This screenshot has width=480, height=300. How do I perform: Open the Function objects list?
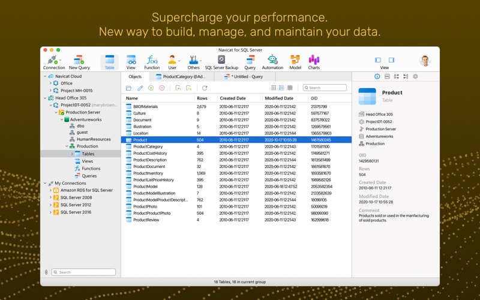point(152,62)
